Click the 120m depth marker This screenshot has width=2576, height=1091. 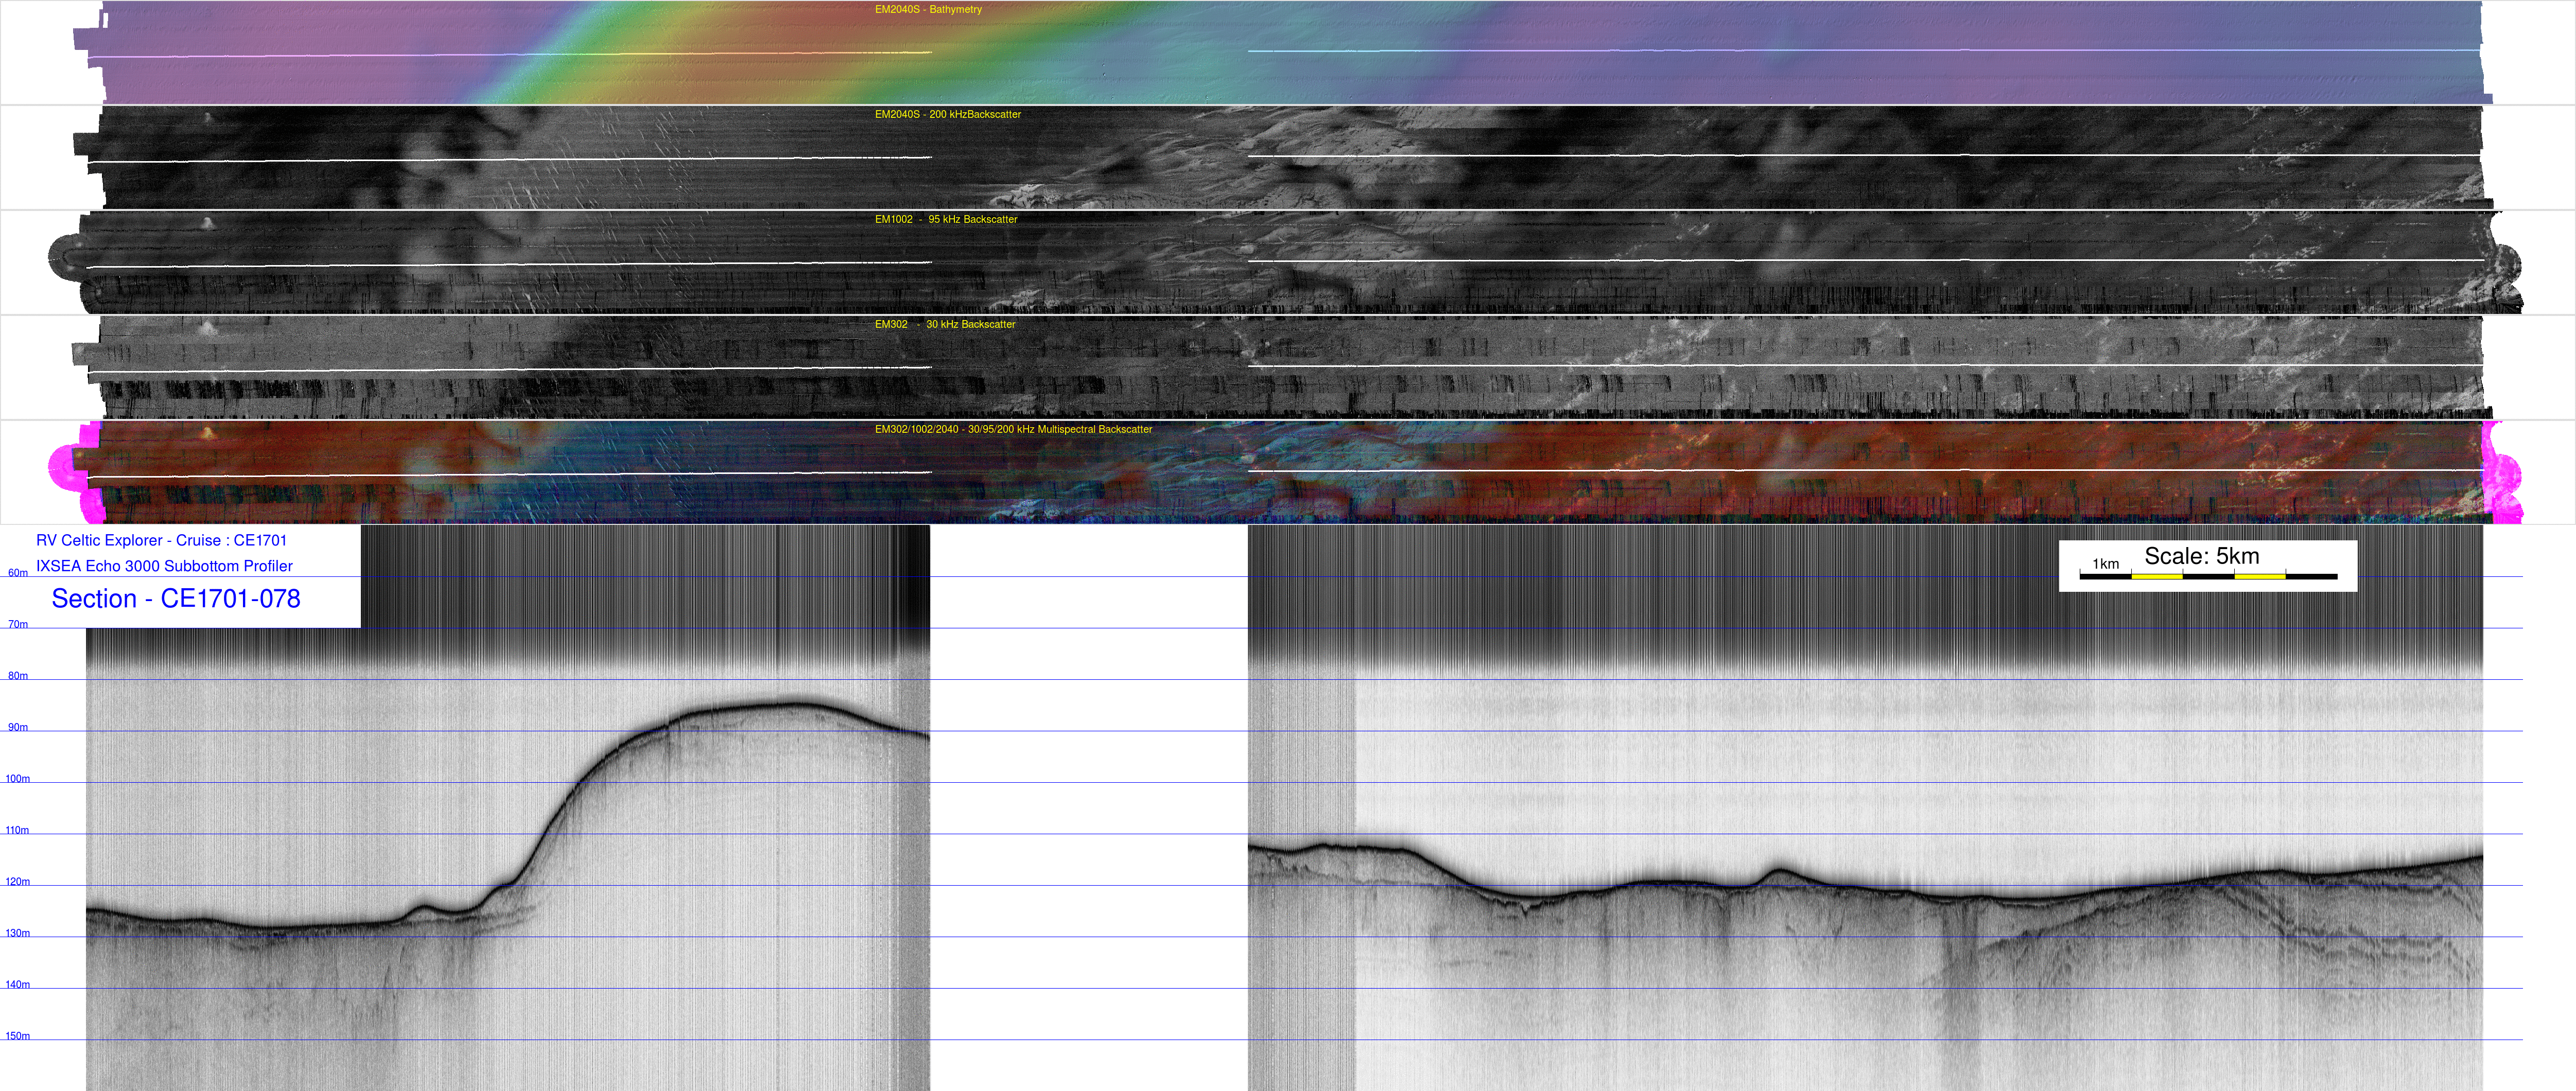click(x=18, y=882)
